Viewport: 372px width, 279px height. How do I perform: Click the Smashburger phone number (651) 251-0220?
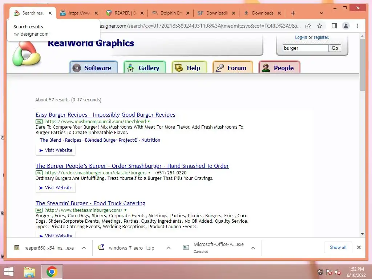171,173
